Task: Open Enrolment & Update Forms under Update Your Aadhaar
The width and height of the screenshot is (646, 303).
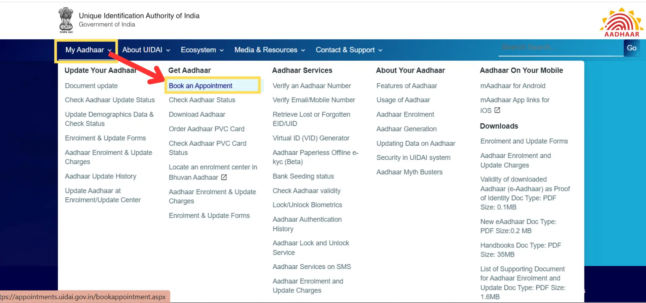Action: [105, 138]
